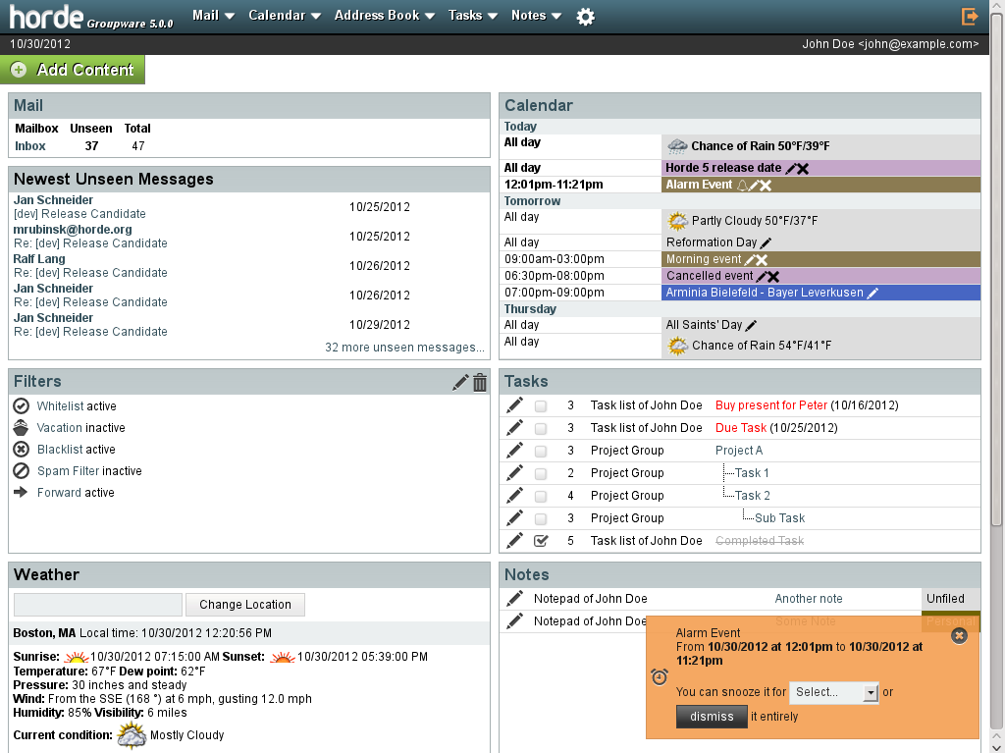Click the trash icon in Filters panel header
Viewport: 1005px width, 753px height.
480,383
